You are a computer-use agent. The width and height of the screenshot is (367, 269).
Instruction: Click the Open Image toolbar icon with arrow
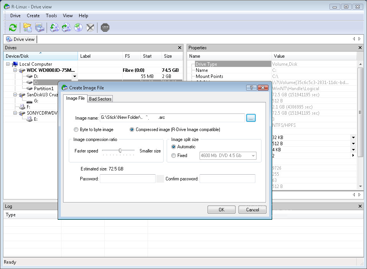pos(67,28)
